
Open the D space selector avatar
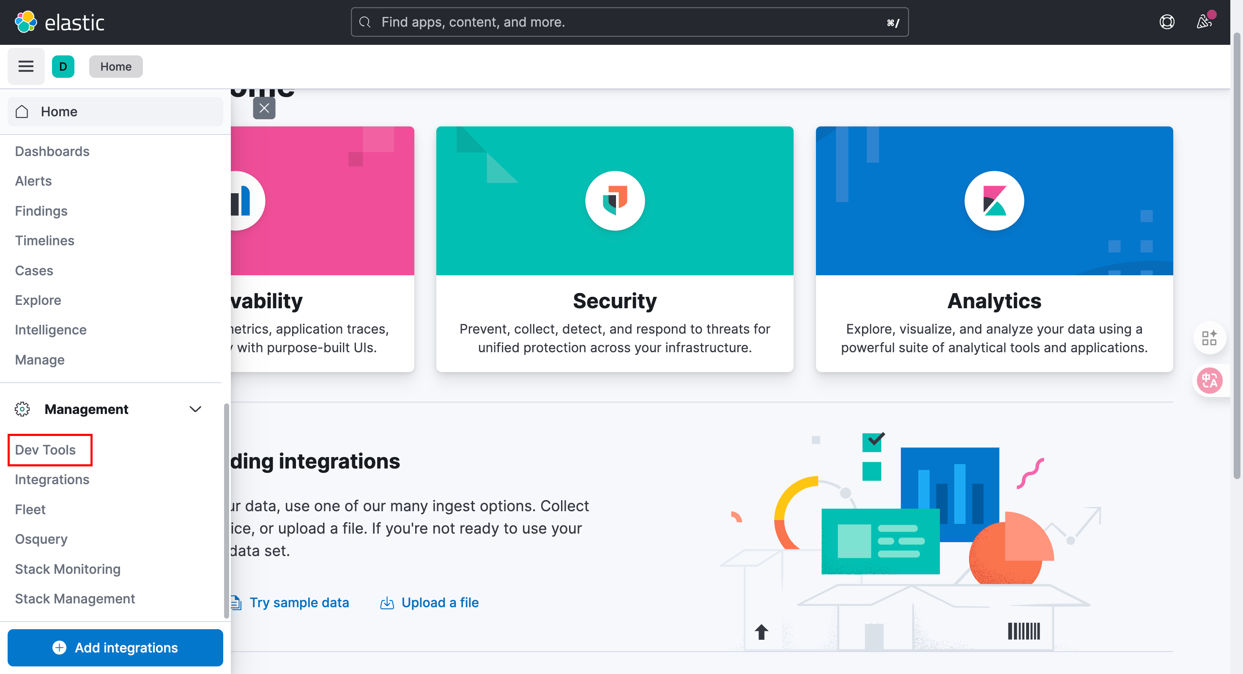click(63, 66)
